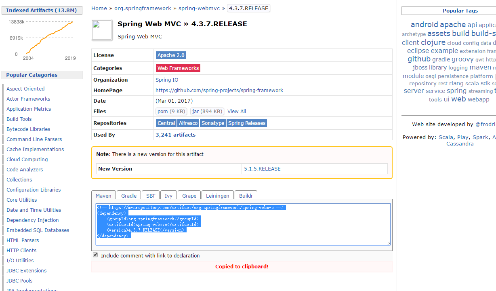Open Embedded SQL Databases category

pyautogui.click(x=38, y=230)
